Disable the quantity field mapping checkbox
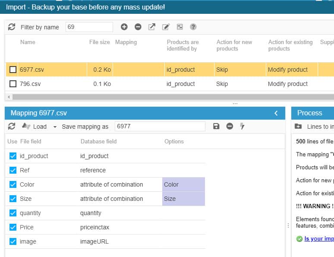Viewport: 334px width, 257px height. (13, 213)
